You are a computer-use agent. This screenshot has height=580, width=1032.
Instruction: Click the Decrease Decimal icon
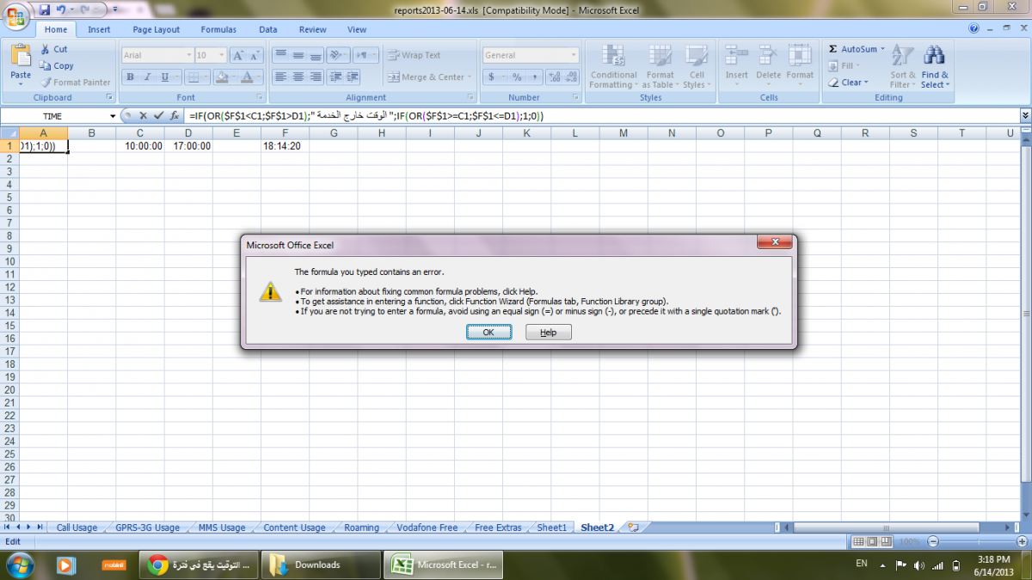coord(572,77)
